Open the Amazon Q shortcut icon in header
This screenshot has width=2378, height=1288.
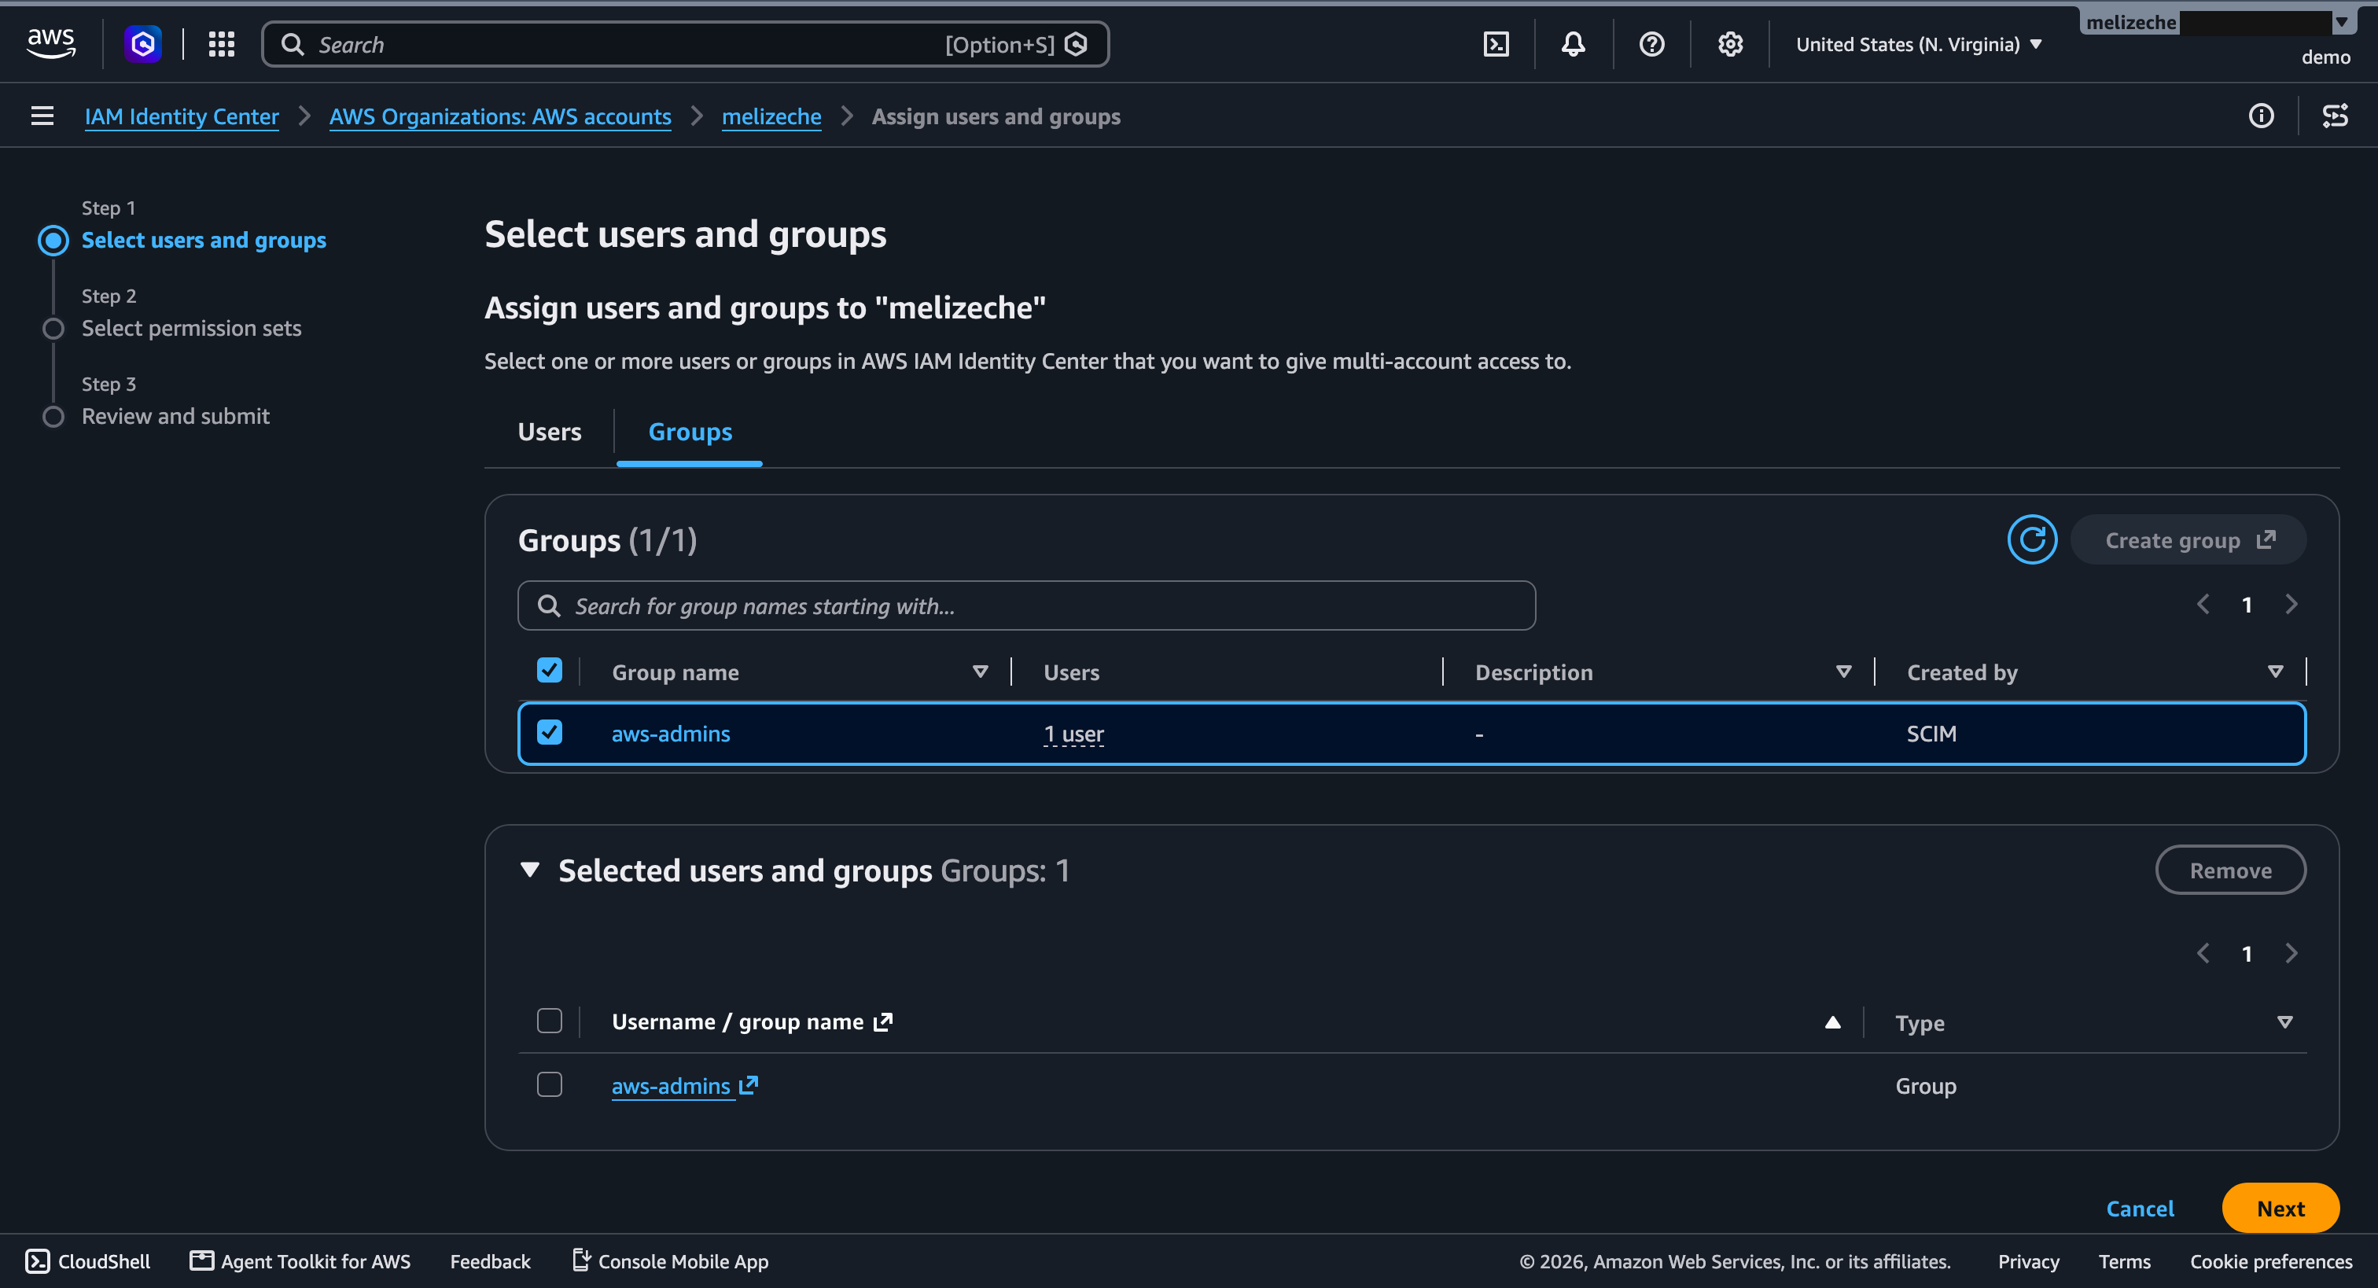(x=143, y=43)
